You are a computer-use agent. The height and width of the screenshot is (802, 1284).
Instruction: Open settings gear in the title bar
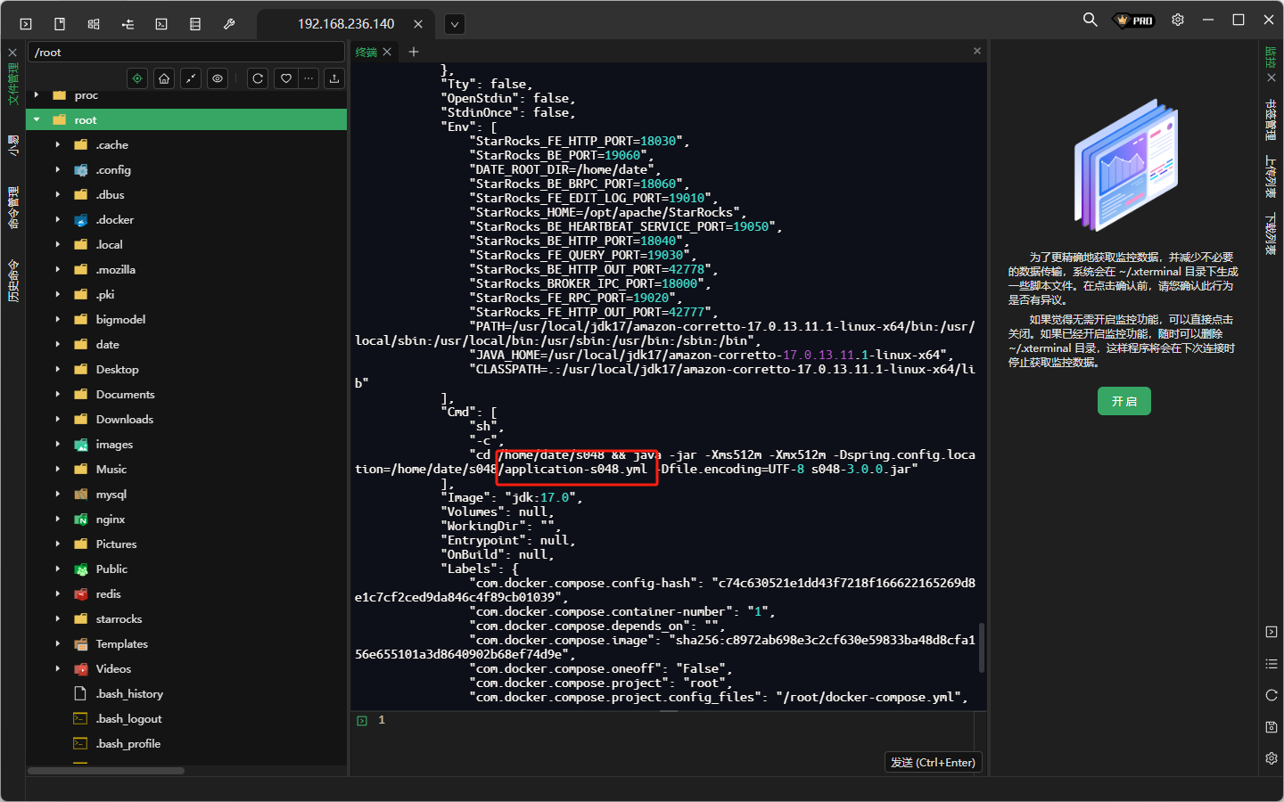1178,20
